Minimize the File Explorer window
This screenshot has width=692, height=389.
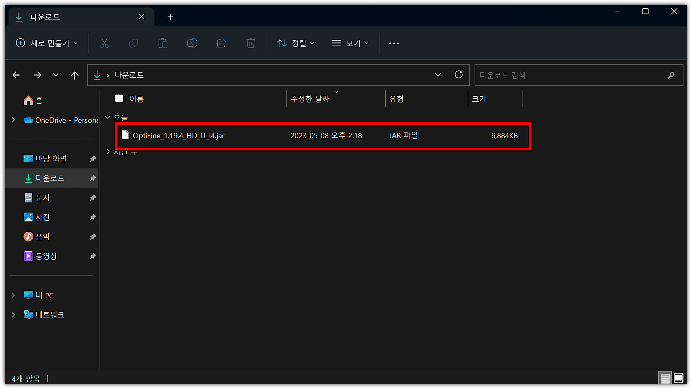[617, 11]
